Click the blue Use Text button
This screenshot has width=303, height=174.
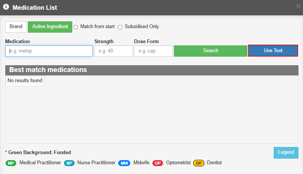coord(273,51)
